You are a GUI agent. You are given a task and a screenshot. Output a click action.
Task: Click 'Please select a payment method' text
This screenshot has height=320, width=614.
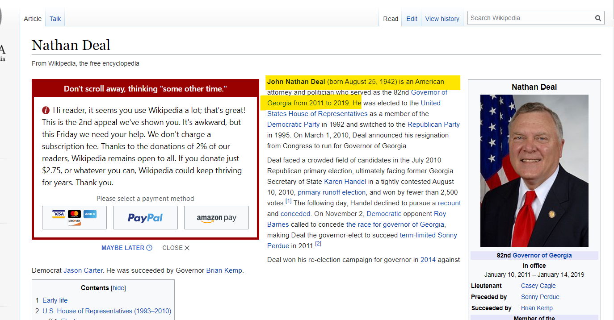pyautogui.click(x=145, y=199)
